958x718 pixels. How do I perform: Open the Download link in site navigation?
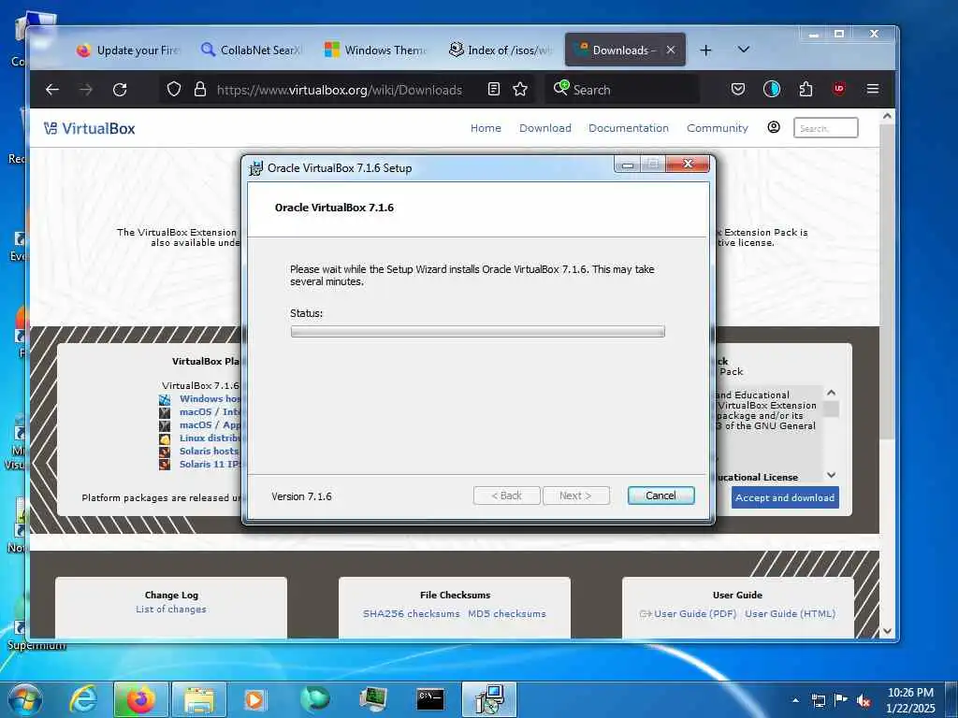(545, 128)
